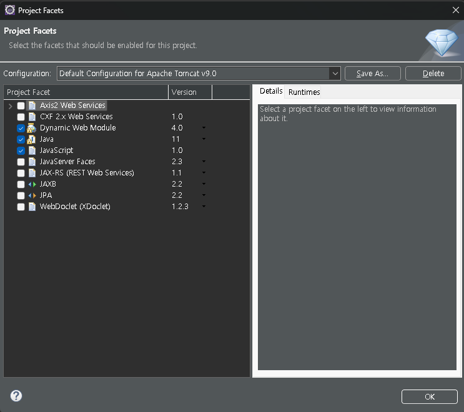Click the Java facet icon

point(31,139)
